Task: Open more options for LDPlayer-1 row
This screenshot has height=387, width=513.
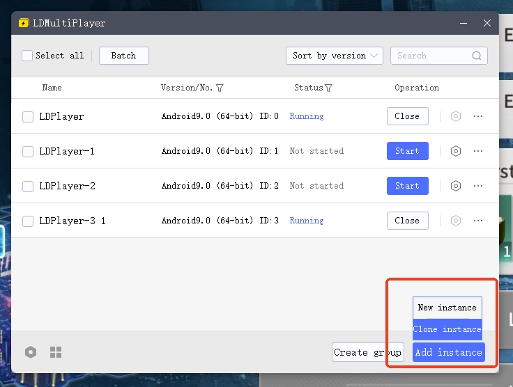Action: coord(478,151)
